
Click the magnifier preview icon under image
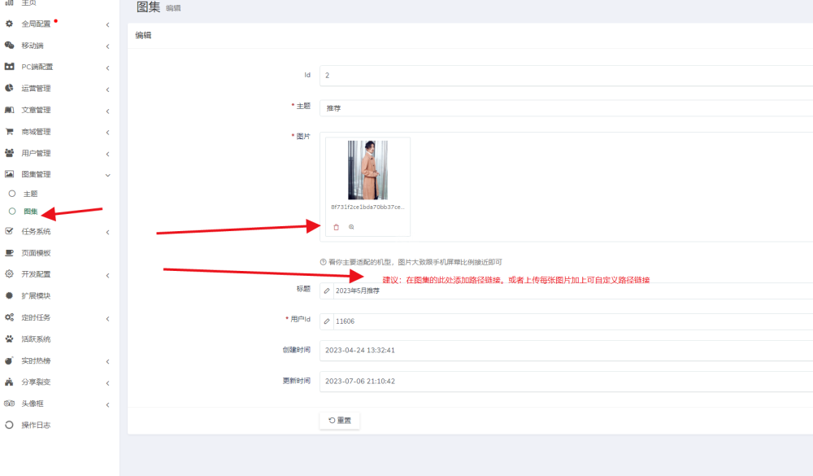click(351, 227)
